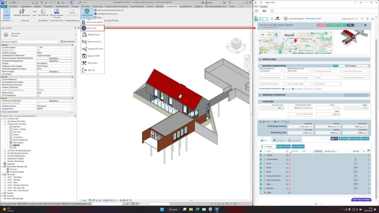This screenshot has height=213, width=379.
Task: Choose Detach from EC3 entry
Action: click(x=93, y=41)
